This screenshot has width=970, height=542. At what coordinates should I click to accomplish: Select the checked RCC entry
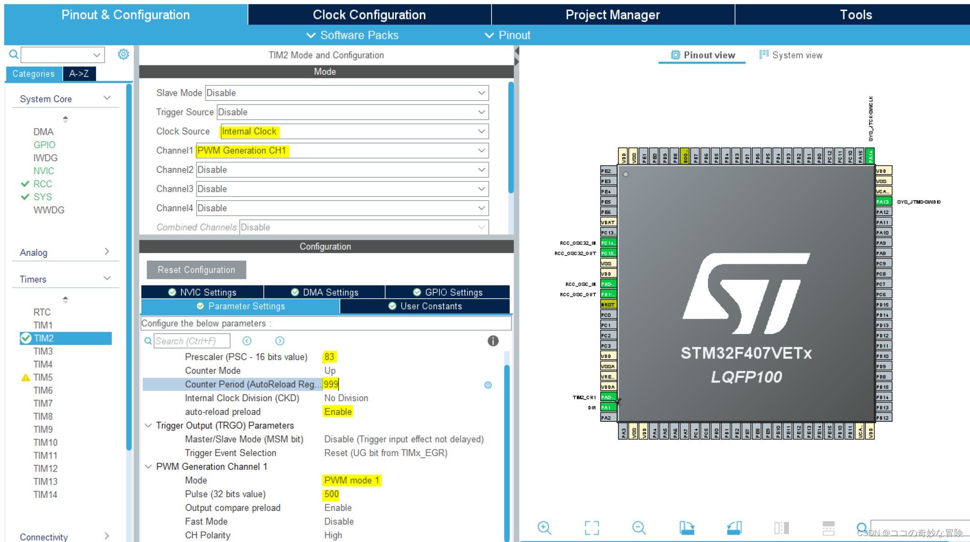pyautogui.click(x=43, y=184)
